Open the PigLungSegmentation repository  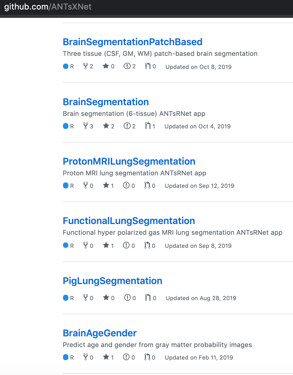(113, 281)
